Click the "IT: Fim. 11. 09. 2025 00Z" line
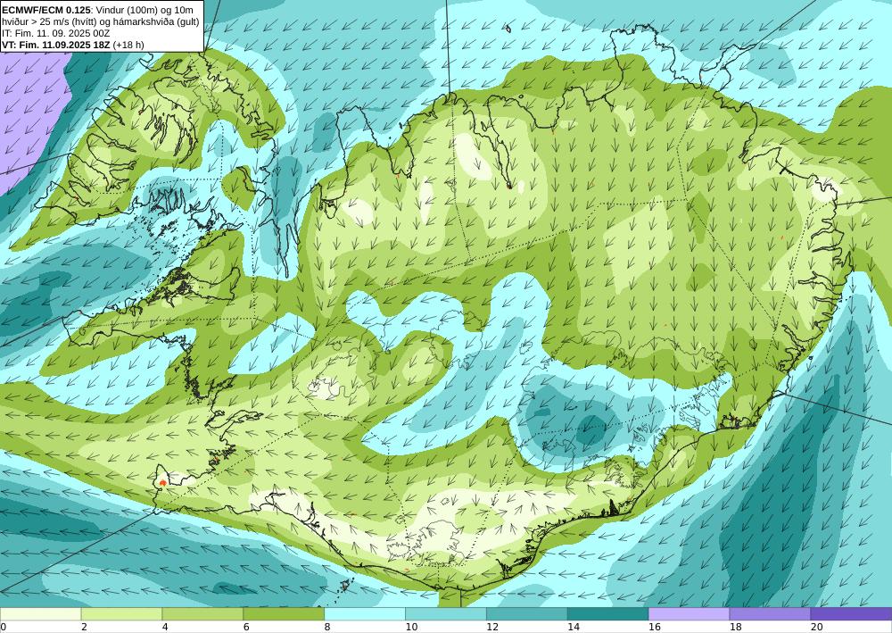892x633 pixels. 55,33
